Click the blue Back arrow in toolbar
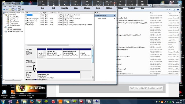 (4, 10)
